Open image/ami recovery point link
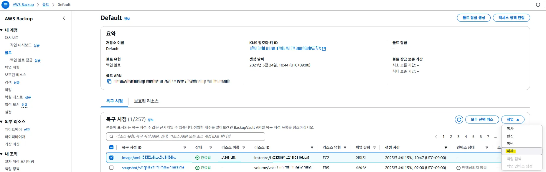546x172 pixels. coord(149,158)
